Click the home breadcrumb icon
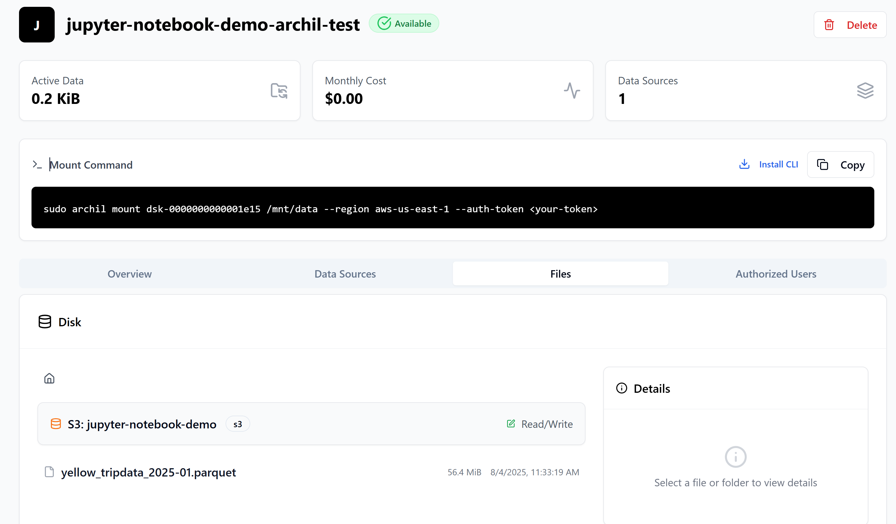The height and width of the screenshot is (524, 896). tap(49, 378)
